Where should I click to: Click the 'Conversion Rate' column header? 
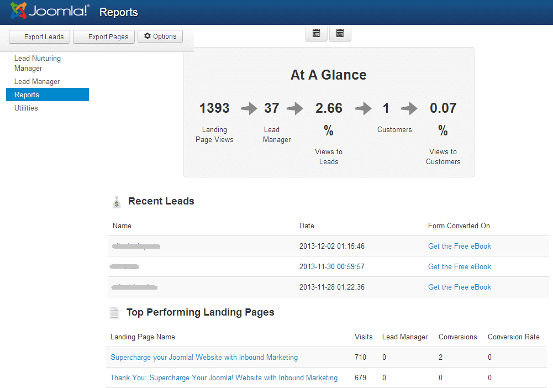click(x=514, y=337)
